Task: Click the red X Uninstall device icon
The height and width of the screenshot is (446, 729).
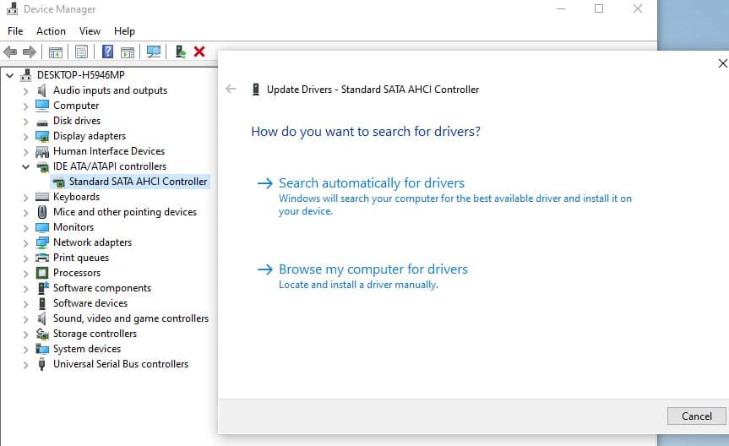Action: [x=199, y=52]
